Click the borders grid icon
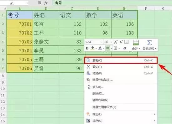This screenshot has height=124, width=172. [115, 48]
